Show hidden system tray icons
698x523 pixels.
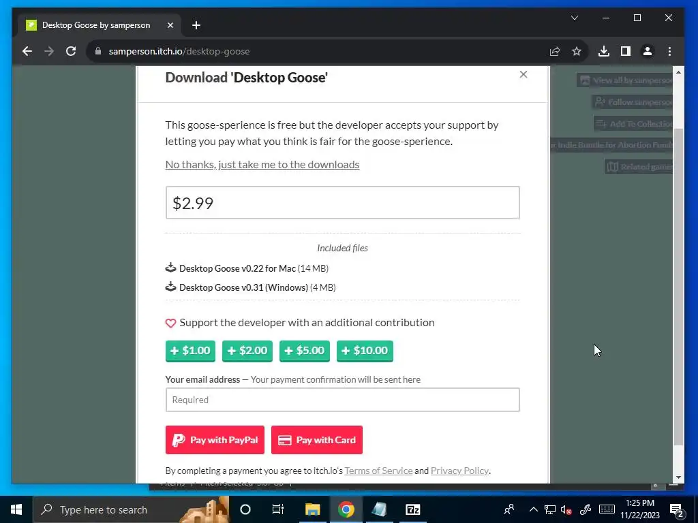533,509
